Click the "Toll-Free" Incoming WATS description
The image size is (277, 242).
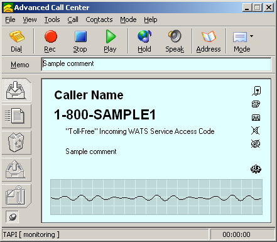click(x=140, y=131)
